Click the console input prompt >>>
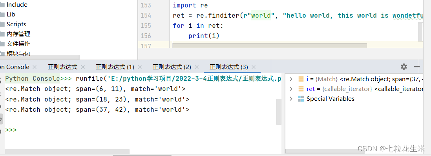 [x=11, y=130]
